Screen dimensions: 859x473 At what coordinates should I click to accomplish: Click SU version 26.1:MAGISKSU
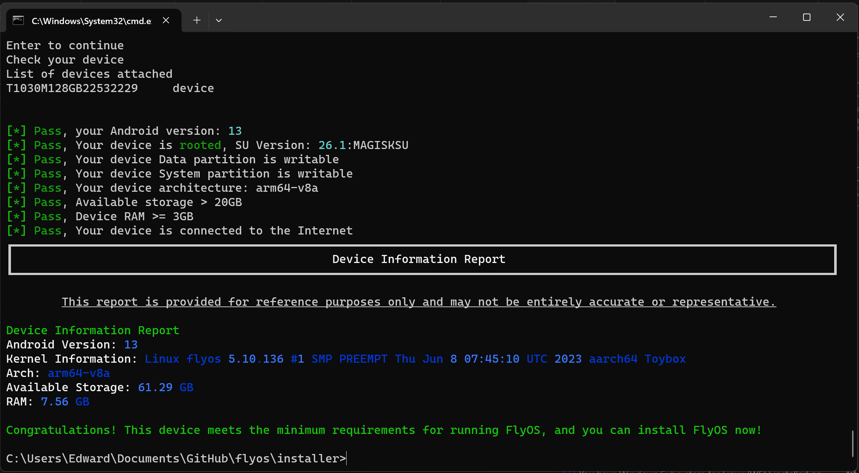tap(363, 145)
